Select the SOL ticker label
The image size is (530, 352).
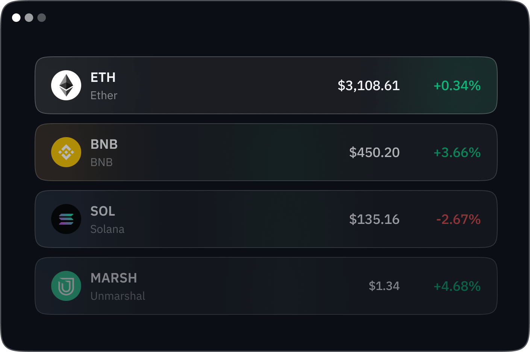[103, 211]
